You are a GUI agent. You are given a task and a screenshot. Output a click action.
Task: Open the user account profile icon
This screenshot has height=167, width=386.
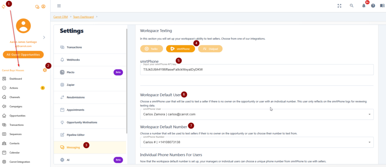pos(43,7)
